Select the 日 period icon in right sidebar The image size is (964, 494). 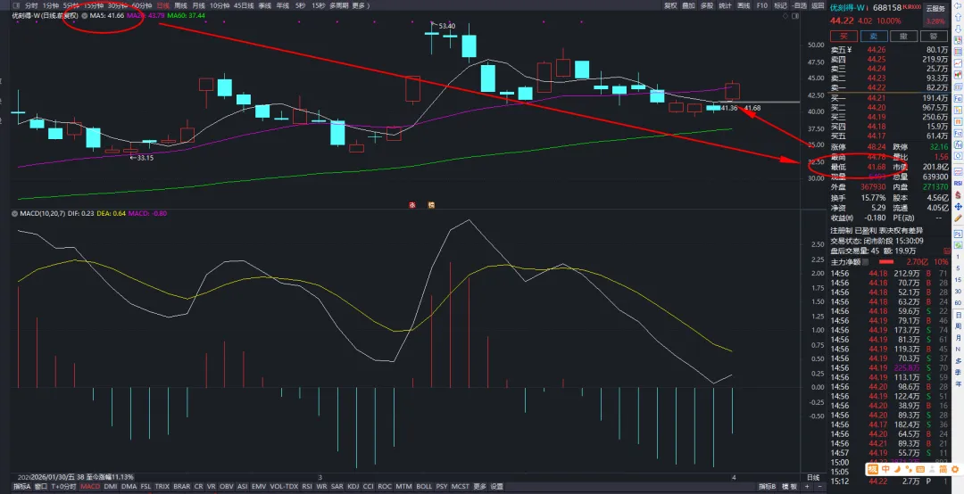click(958, 315)
